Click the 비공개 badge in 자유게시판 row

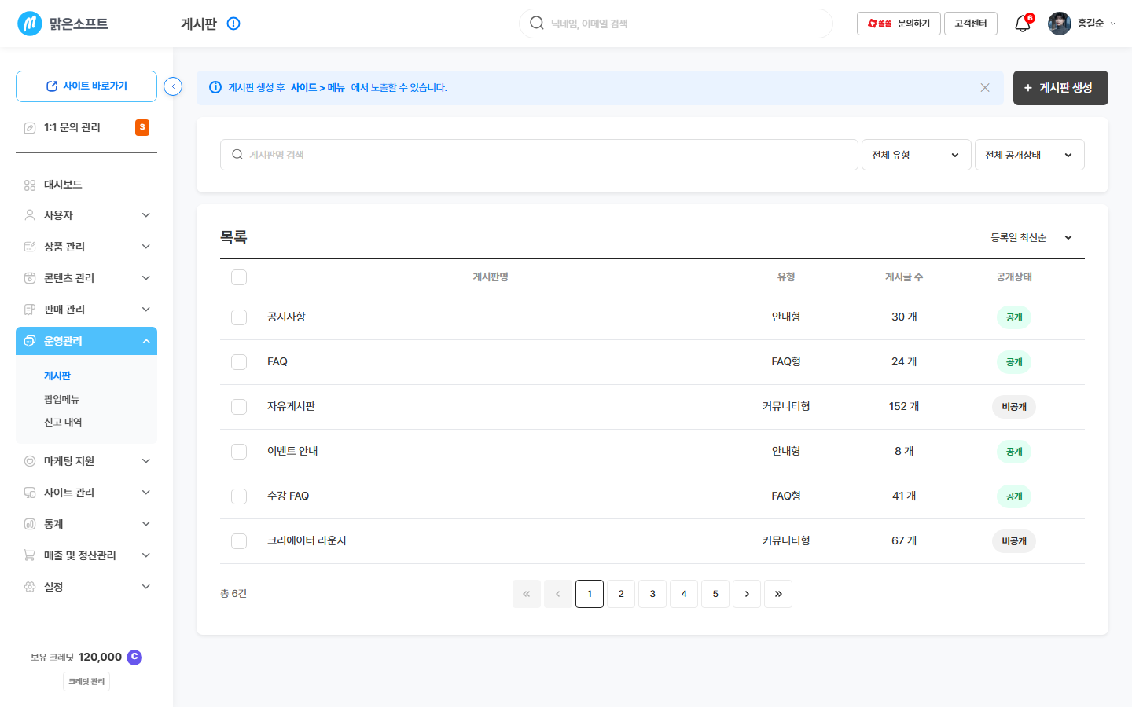point(1014,407)
